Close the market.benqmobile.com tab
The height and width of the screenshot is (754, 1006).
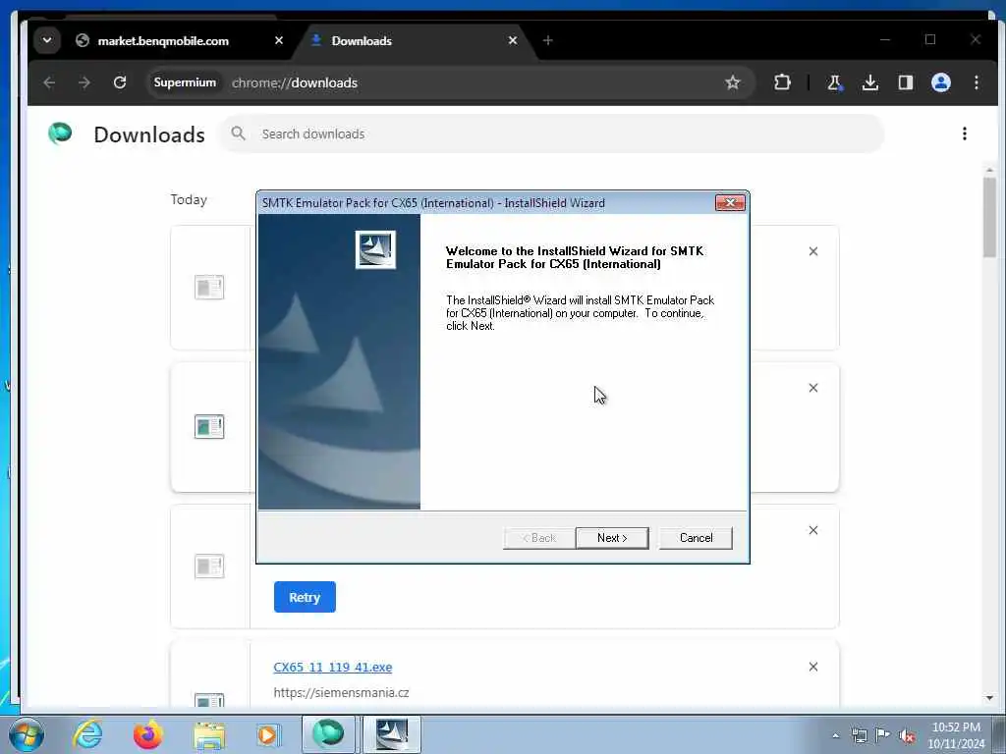(x=278, y=40)
